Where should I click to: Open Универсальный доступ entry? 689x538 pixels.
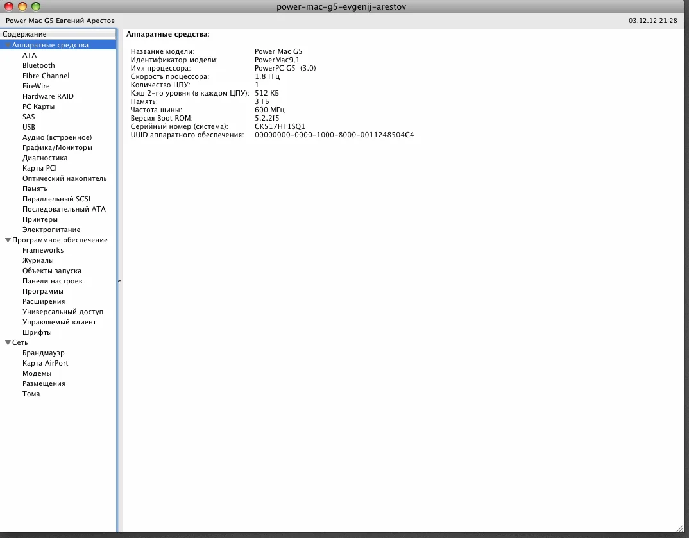click(63, 312)
